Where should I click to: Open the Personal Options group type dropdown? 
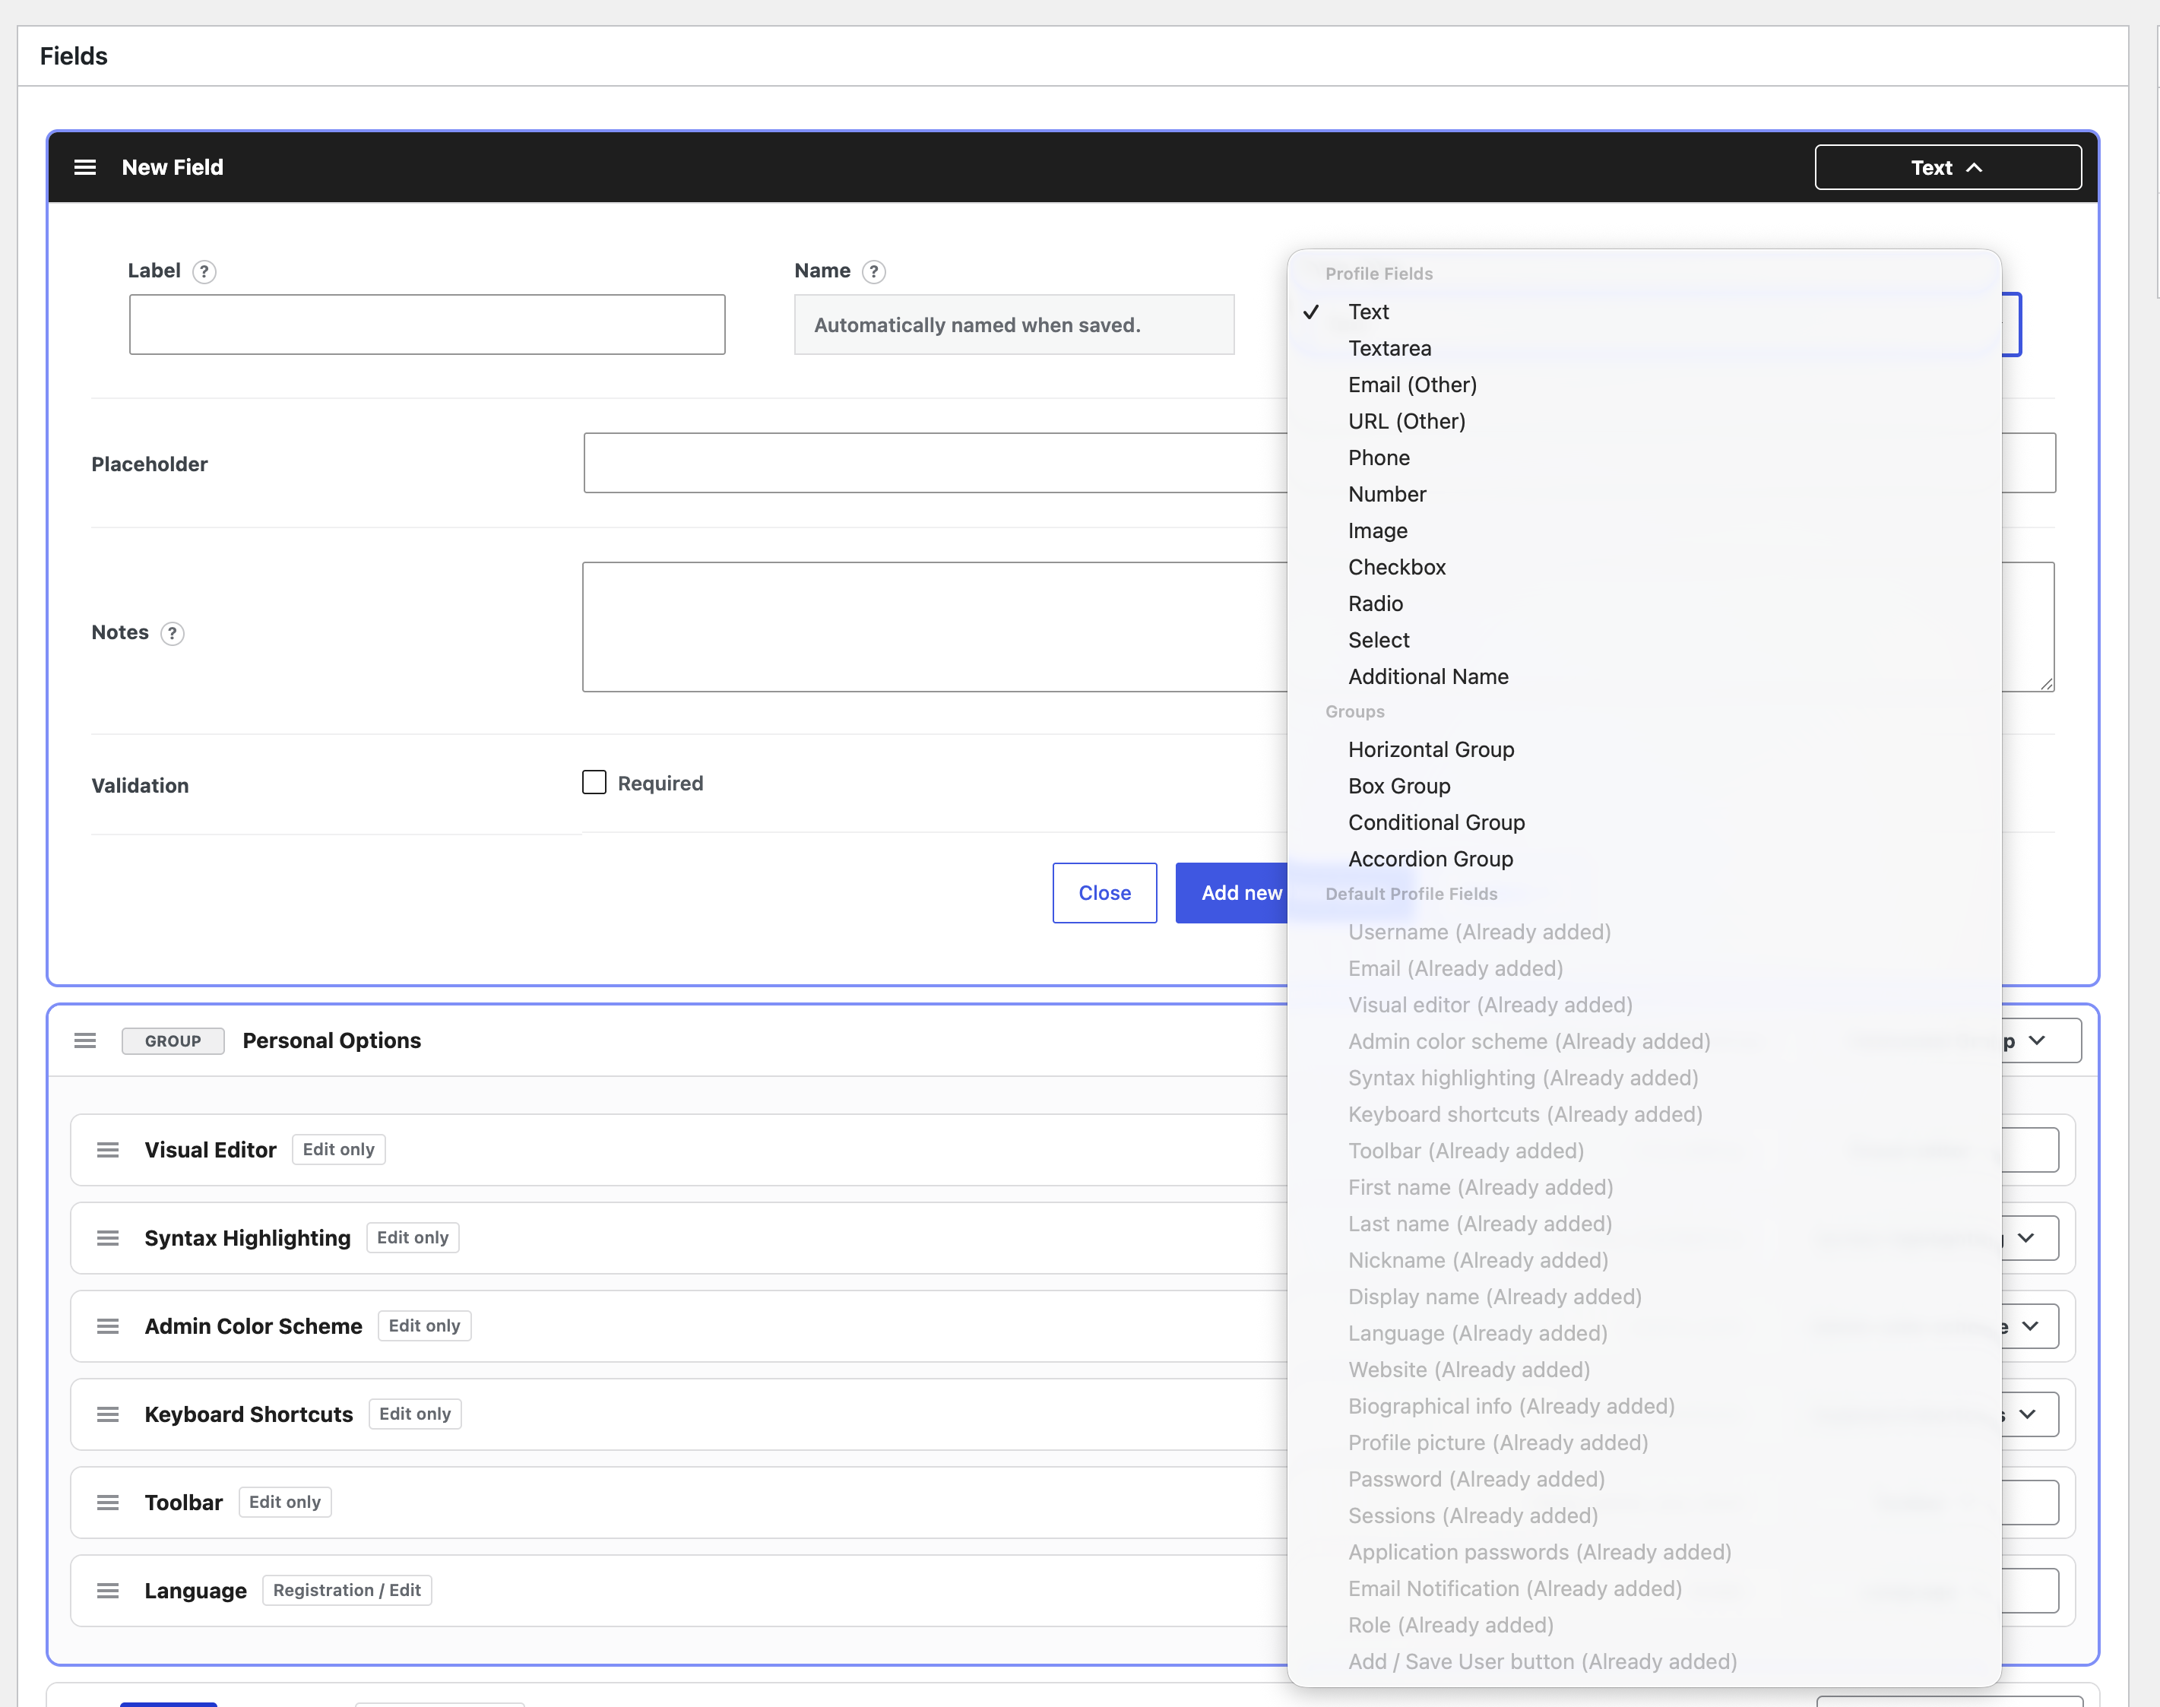(2039, 1040)
